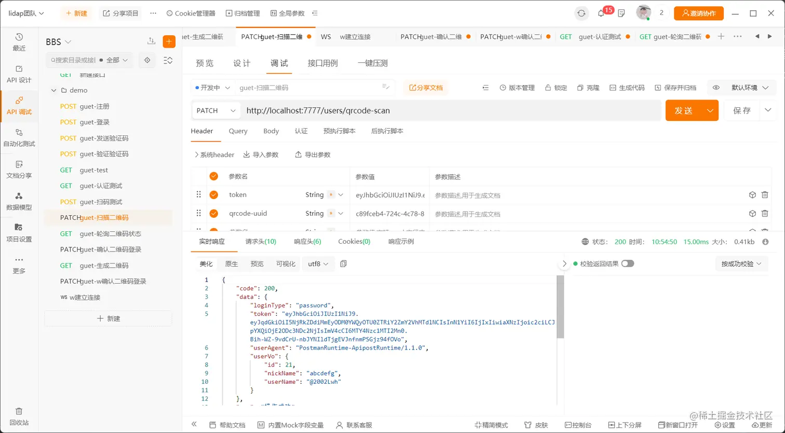This screenshot has height=433, width=785.
Task: Open the 响应头(6) tab
Action: 307,242
